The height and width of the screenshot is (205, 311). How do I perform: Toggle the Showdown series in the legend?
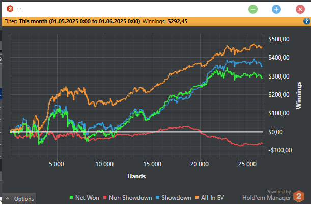tap(174, 198)
